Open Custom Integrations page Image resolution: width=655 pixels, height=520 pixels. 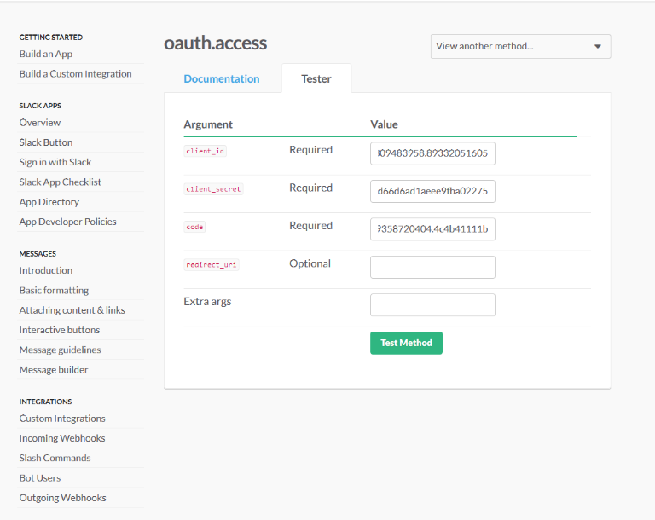[62, 419]
